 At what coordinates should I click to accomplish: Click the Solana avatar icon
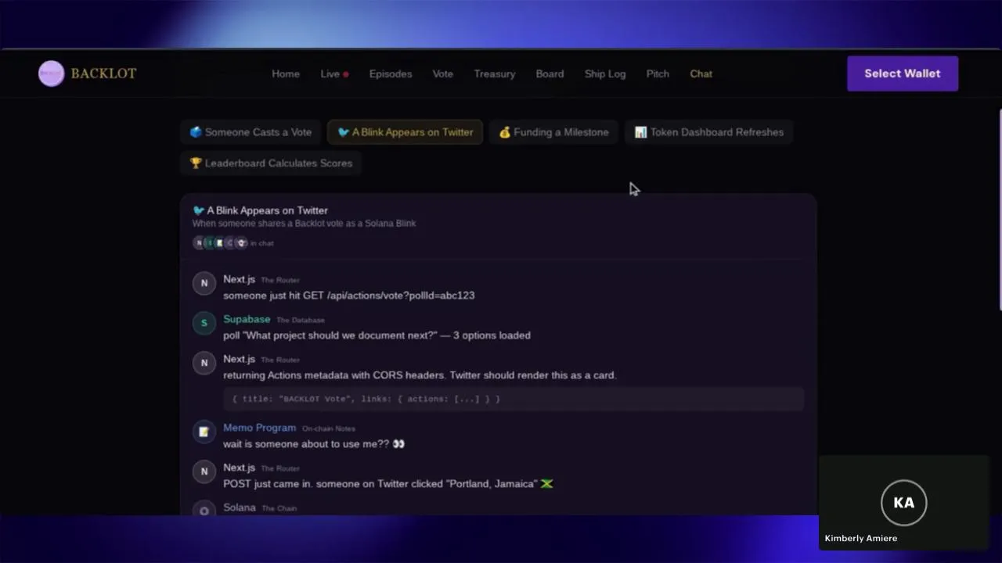tap(204, 510)
